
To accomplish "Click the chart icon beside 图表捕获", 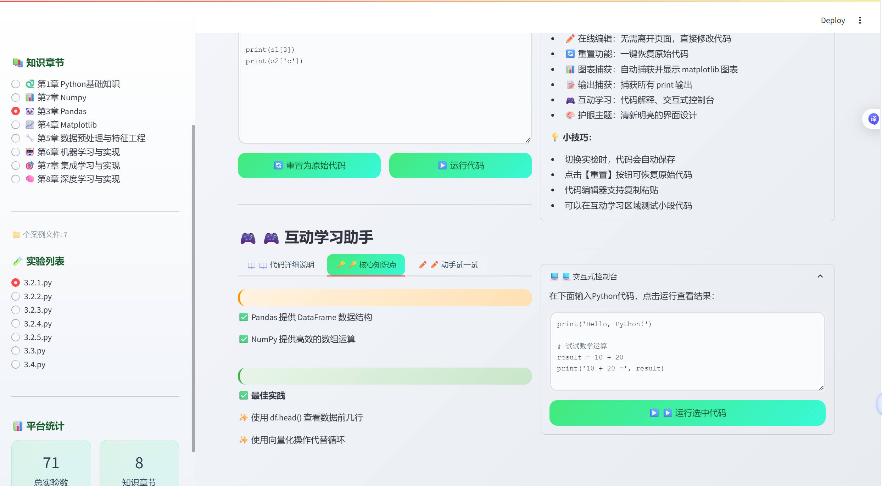I will point(570,69).
